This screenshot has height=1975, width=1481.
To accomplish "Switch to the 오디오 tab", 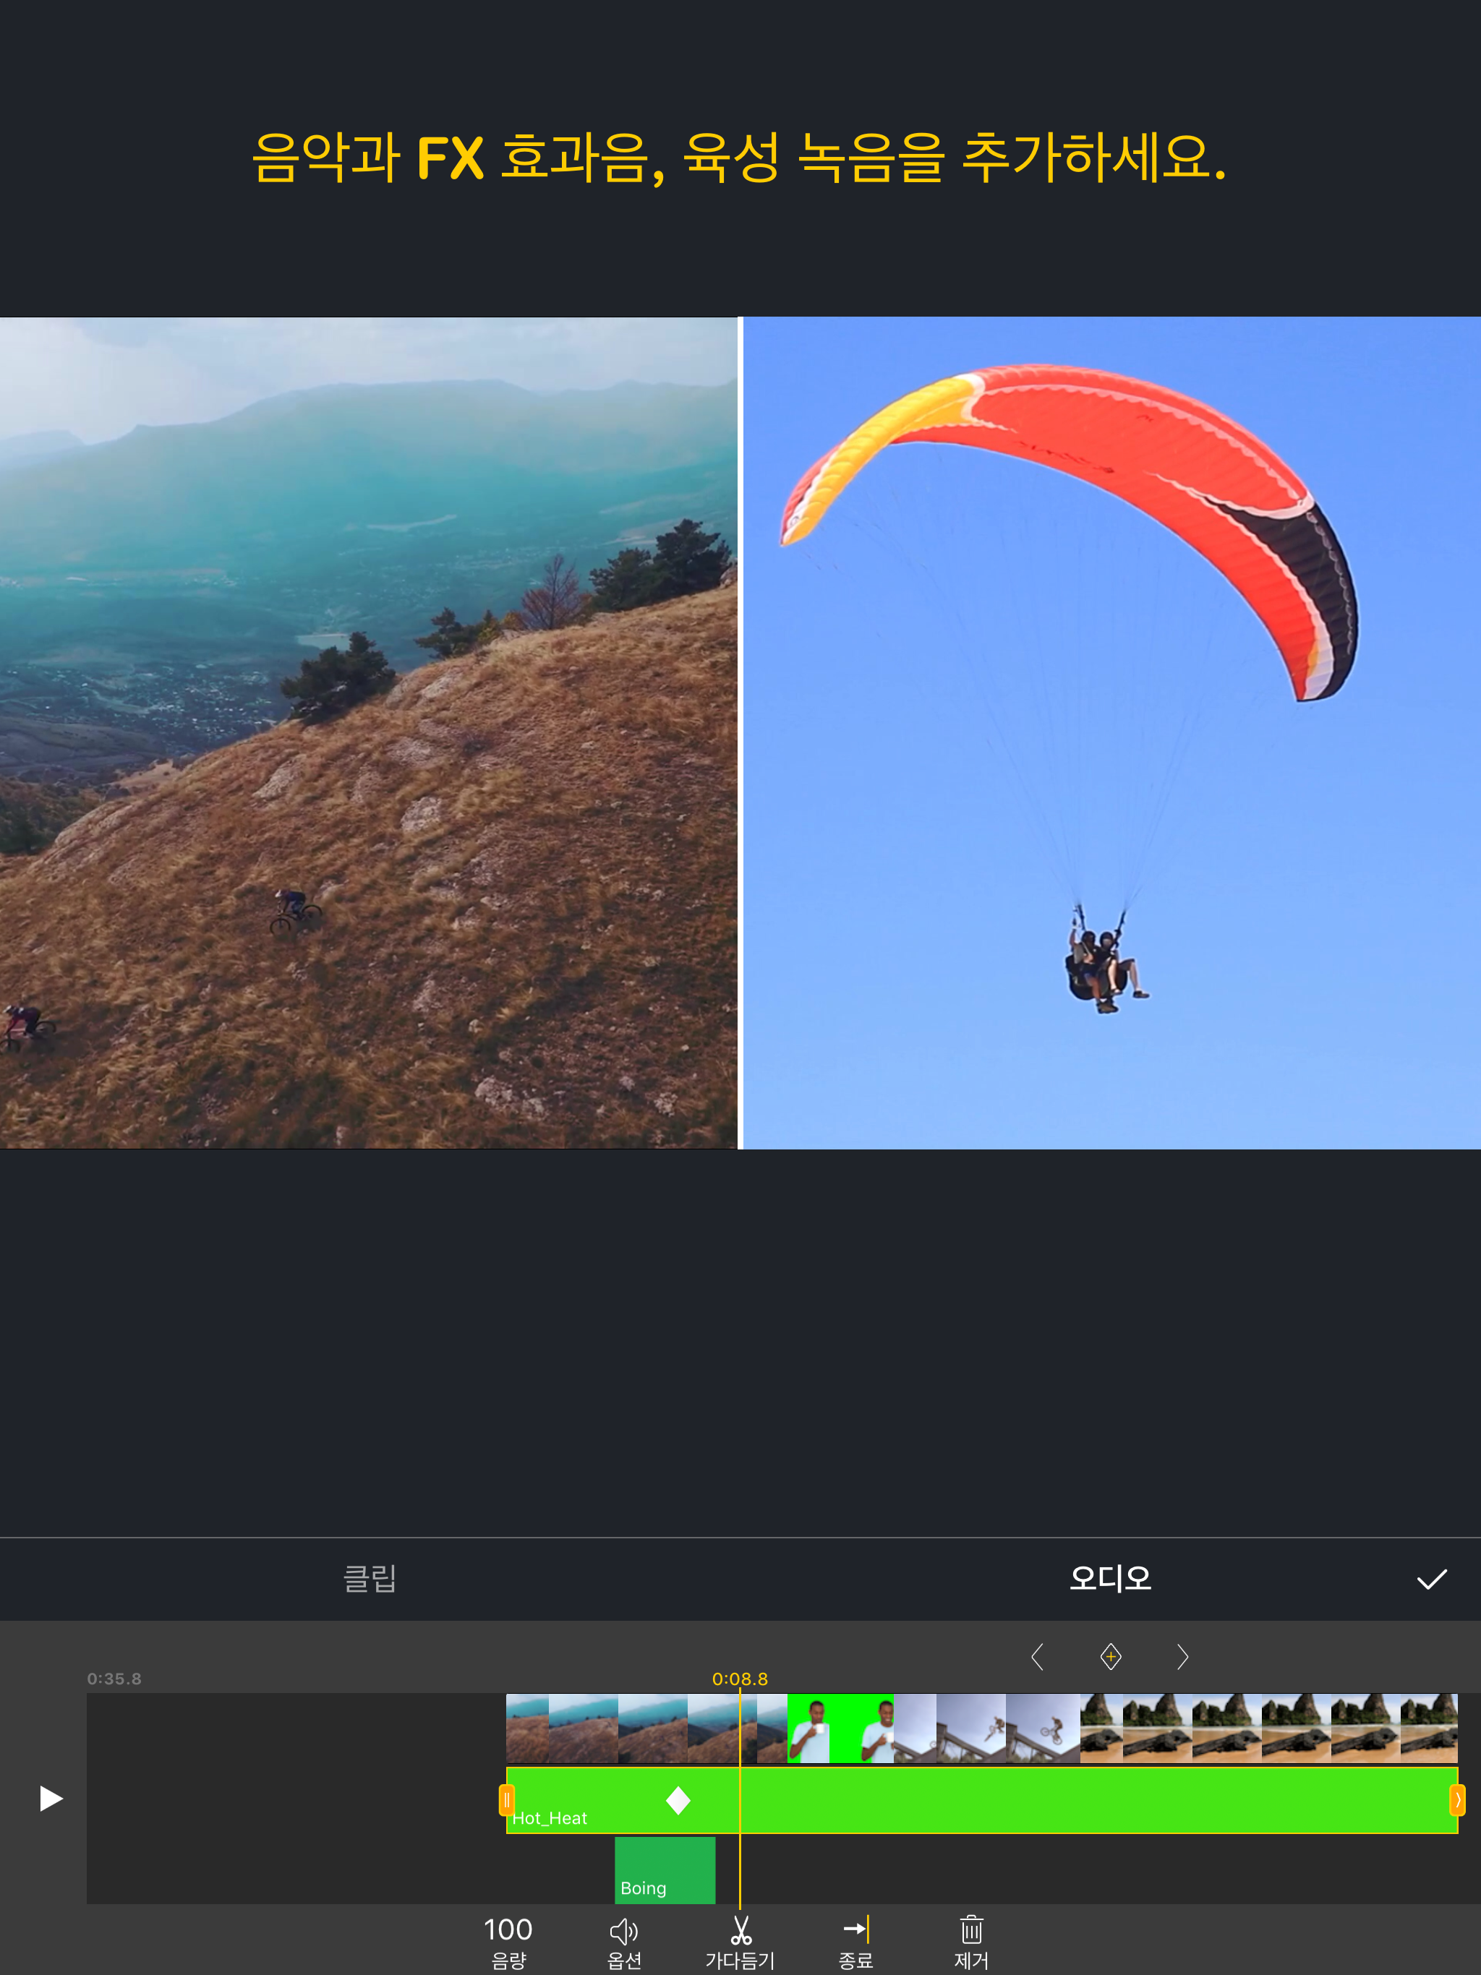I will coord(1110,1579).
